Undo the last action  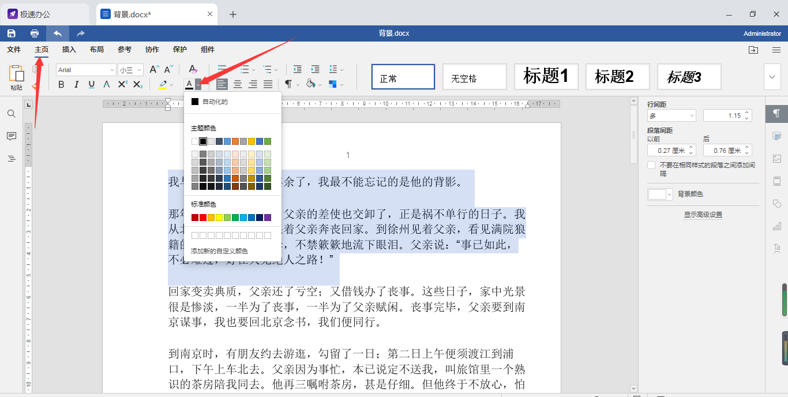tap(58, 33)
